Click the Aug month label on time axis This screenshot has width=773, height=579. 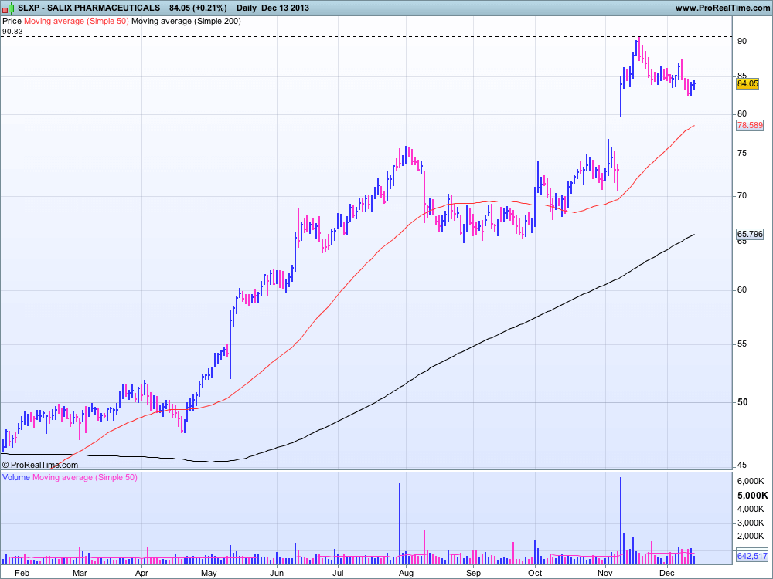(406, 573)
